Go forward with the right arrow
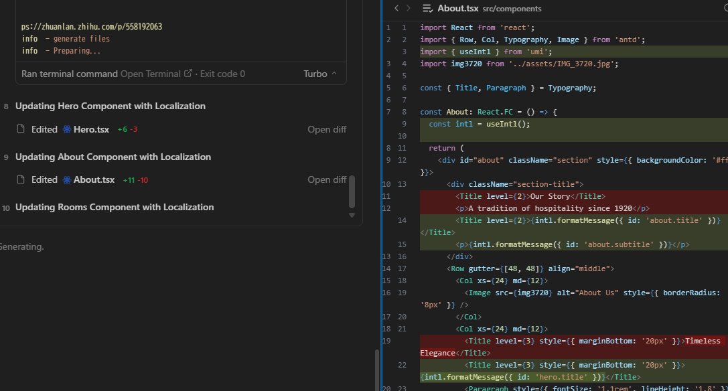728x391 pixels. (409, 8)
